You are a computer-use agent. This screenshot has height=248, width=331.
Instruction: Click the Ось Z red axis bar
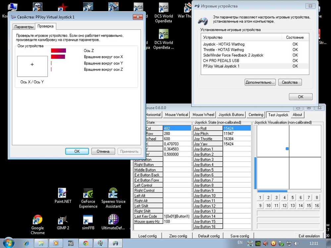[x=59, y=50]
